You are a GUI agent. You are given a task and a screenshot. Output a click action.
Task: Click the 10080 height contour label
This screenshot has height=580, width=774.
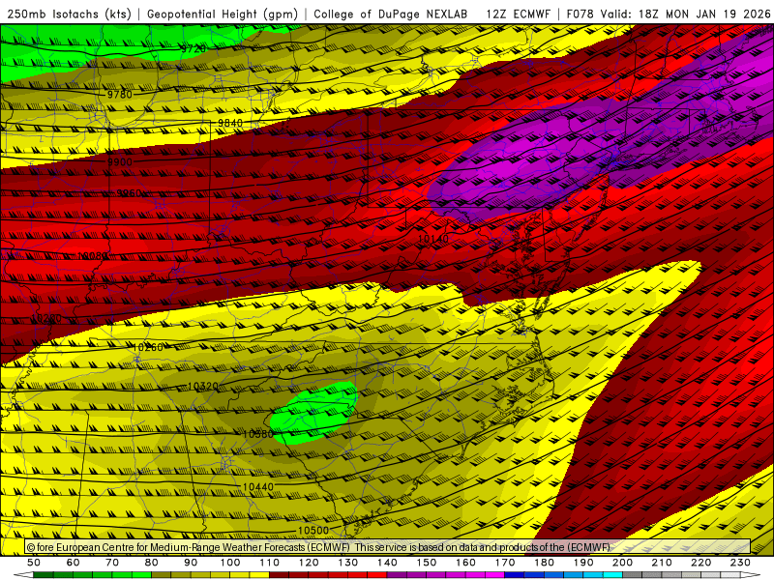point(93,256)
